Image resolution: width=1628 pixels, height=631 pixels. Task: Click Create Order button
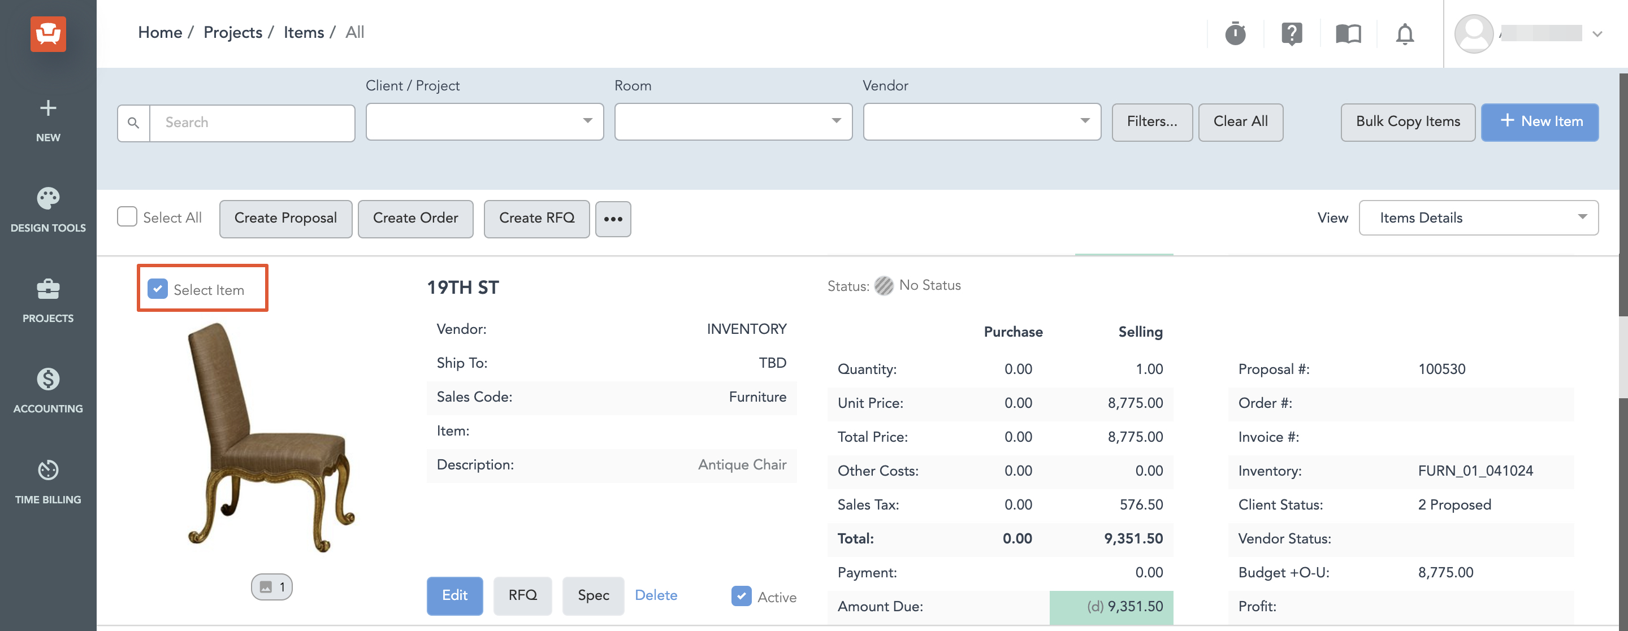pos(415,219)
